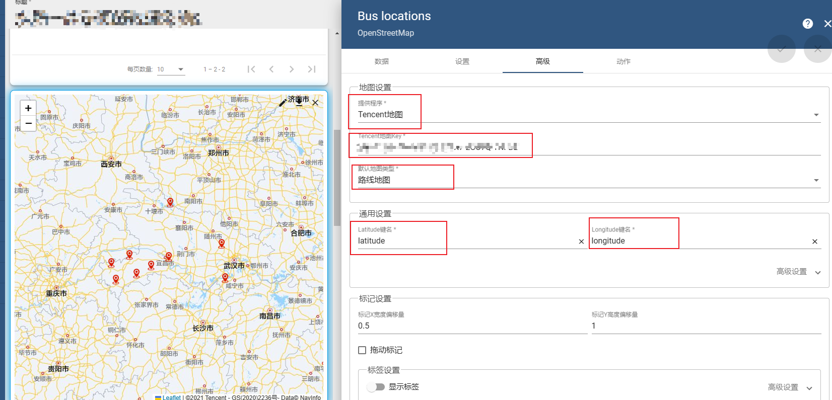Screen dimensions: 832x400
Task: Click the 贵阳市 label on the map
Action: pyautogui.click(x=58, y=369)
